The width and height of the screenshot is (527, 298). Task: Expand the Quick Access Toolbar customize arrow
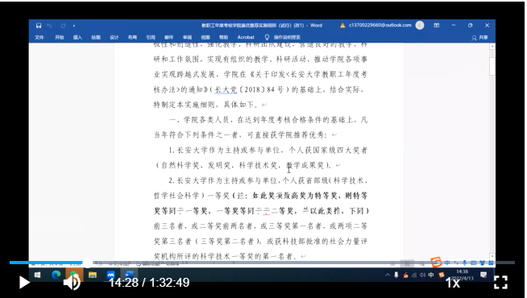point(74,26)
